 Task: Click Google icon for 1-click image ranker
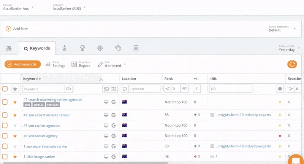(x=114, y=156)
